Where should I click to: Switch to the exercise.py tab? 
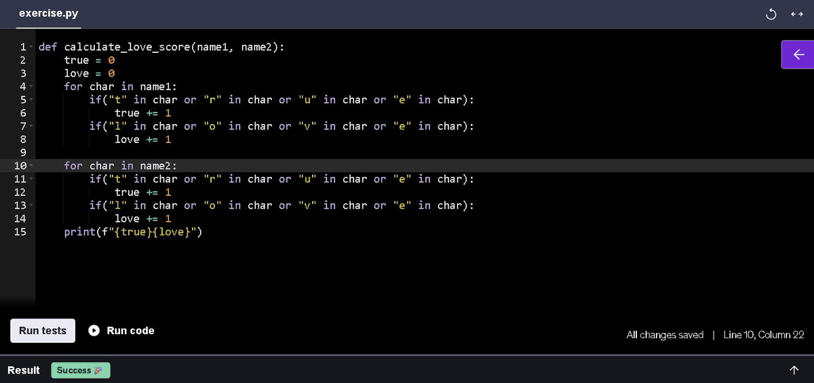pyautogui.click(x=48, y=14)
